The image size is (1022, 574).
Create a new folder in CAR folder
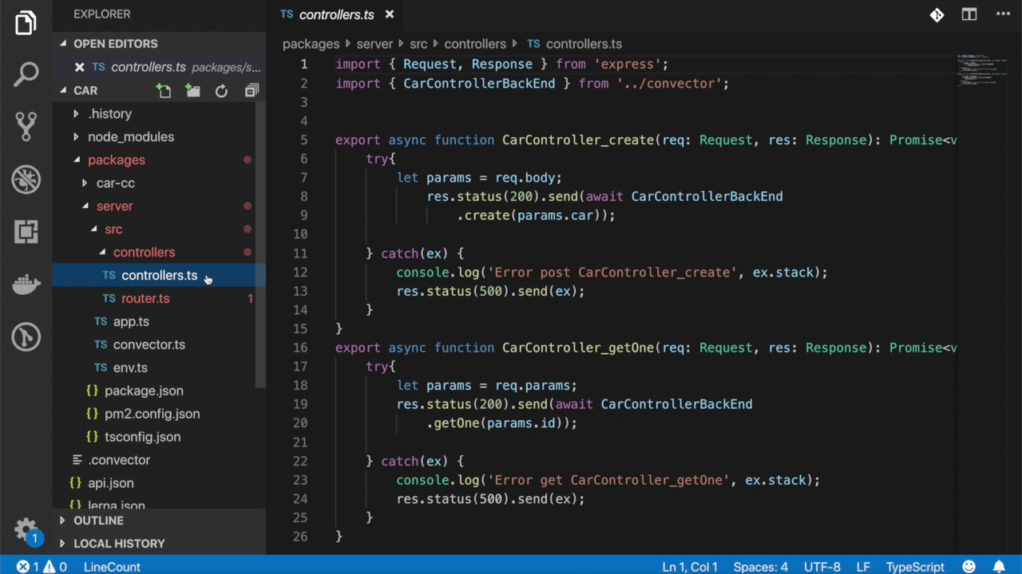pos(192,91)
